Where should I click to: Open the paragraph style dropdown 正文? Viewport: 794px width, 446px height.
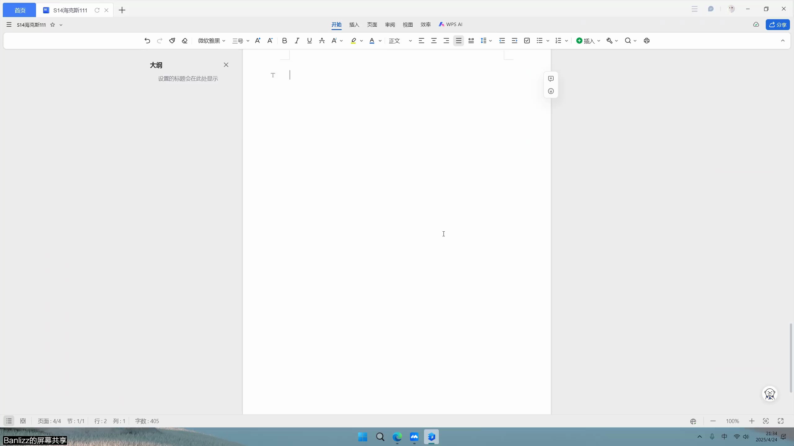[x=400, y=41]
